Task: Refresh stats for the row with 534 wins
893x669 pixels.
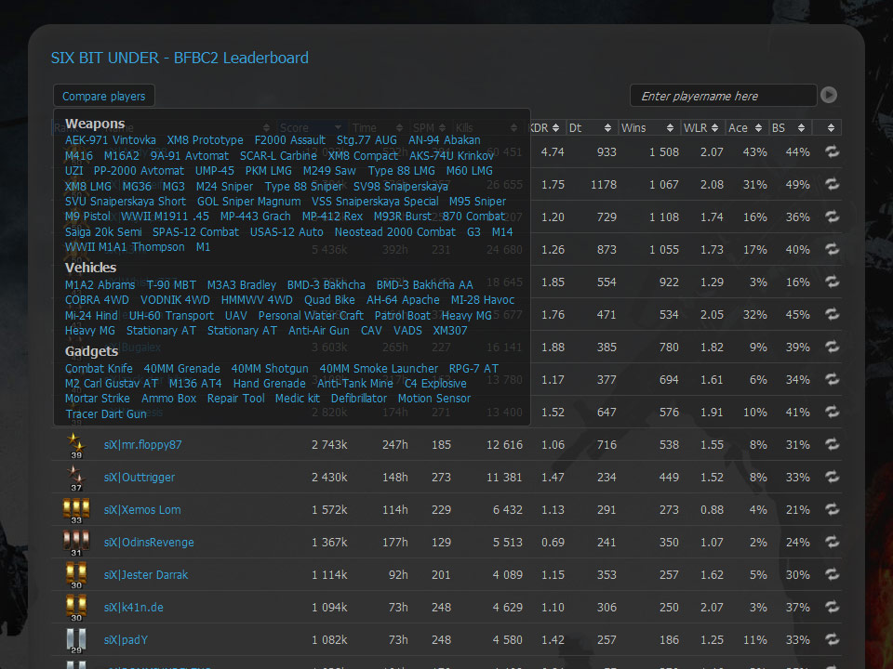Action: pyautogui.click(x=832, y=314)
